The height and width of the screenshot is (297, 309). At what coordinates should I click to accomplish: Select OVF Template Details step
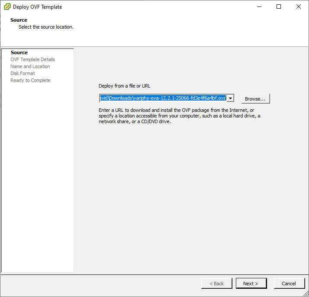[32, 59]
